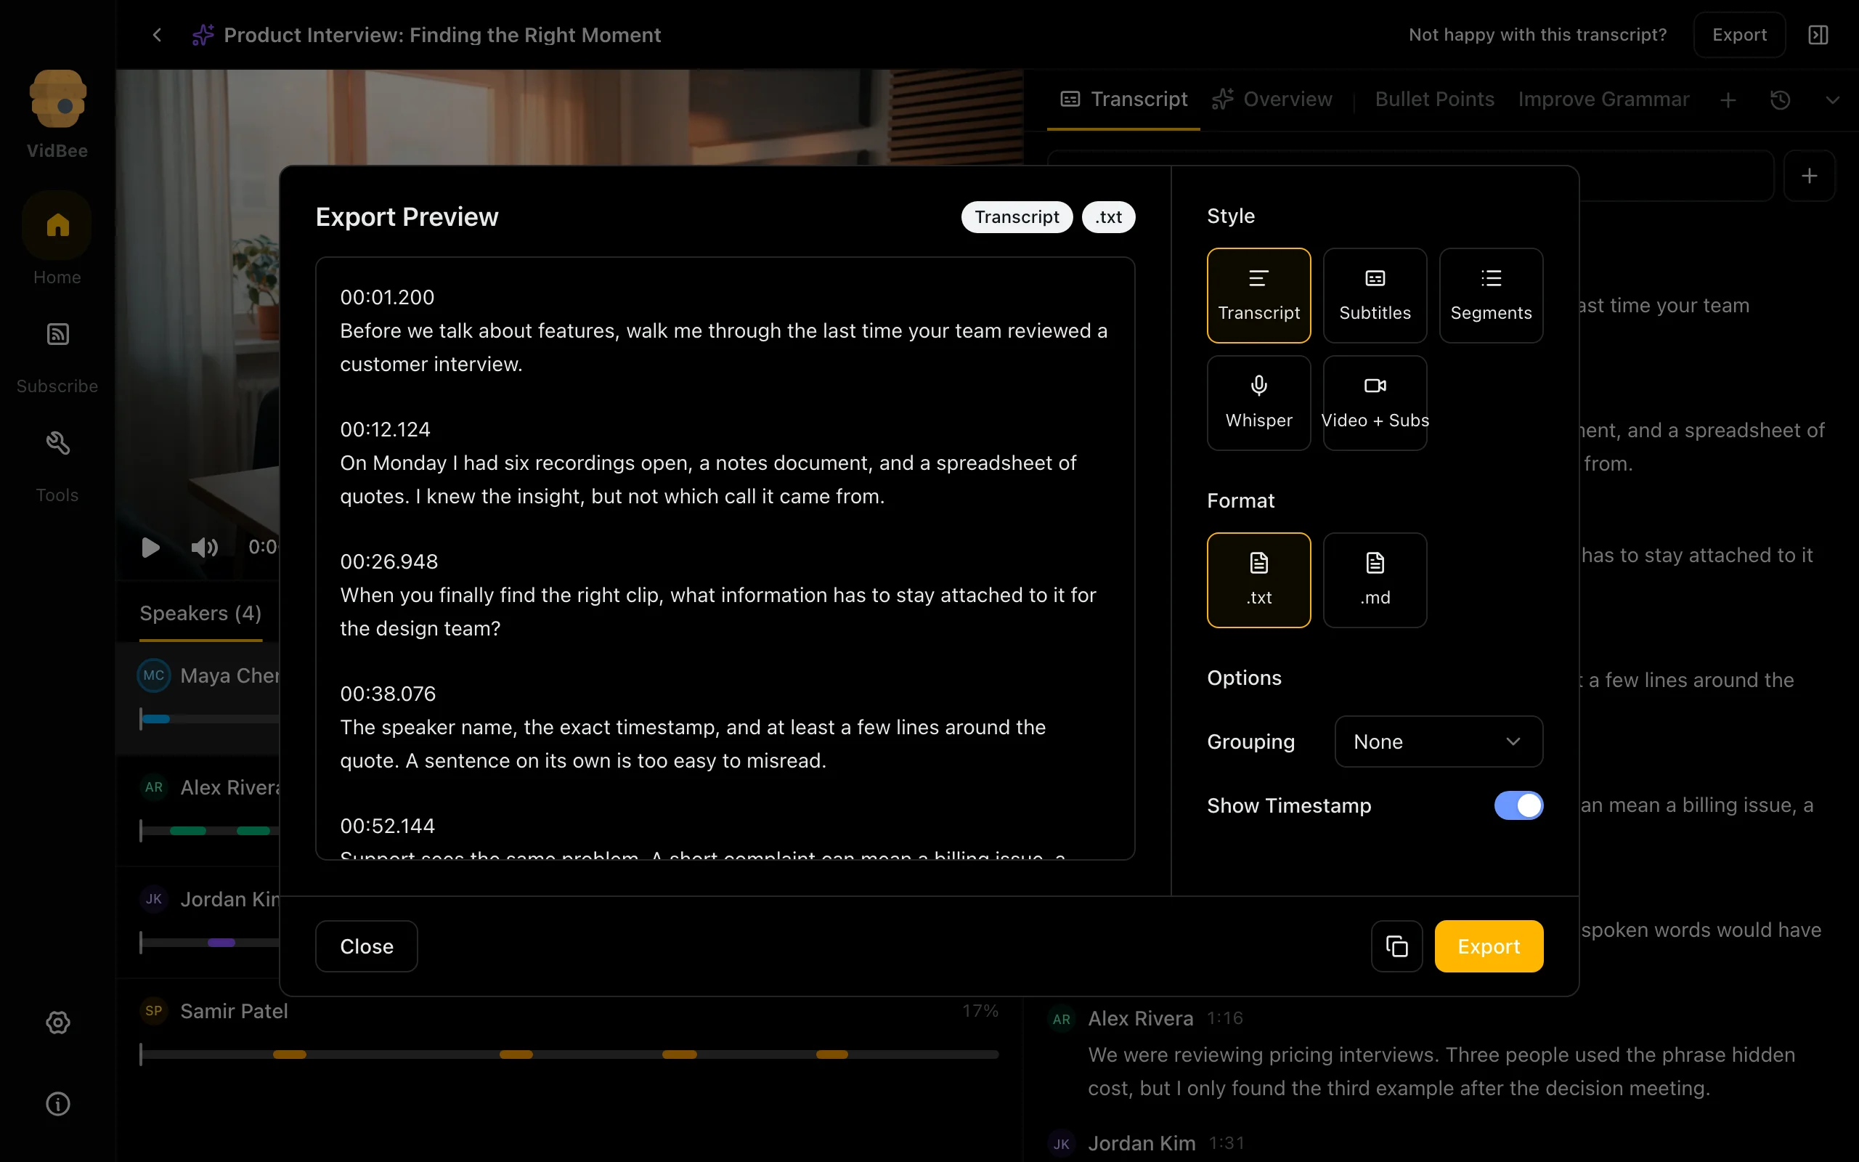Choose the .txt format
Viewport: 1859px width, 1162px height.
point(1258,580)
